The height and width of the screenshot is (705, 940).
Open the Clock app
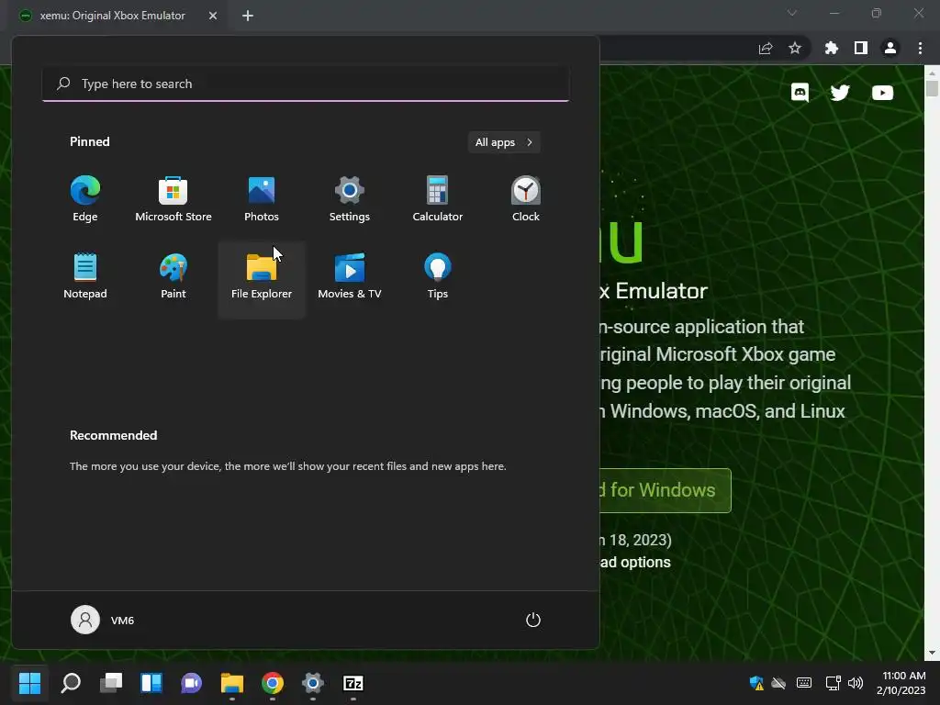click(x=526, y=199)
